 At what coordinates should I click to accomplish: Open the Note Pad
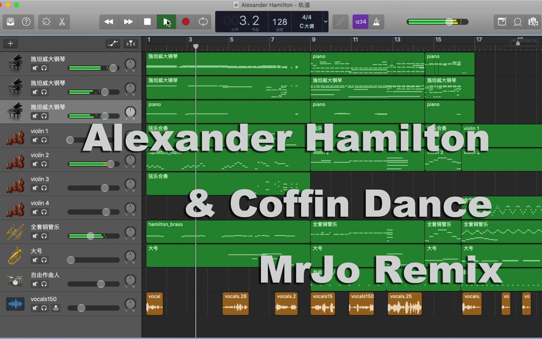[x=502, y=22]
